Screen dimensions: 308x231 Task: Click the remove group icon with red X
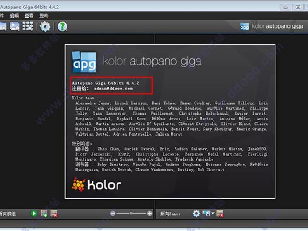pyautogui.click(x=54, y=213)
